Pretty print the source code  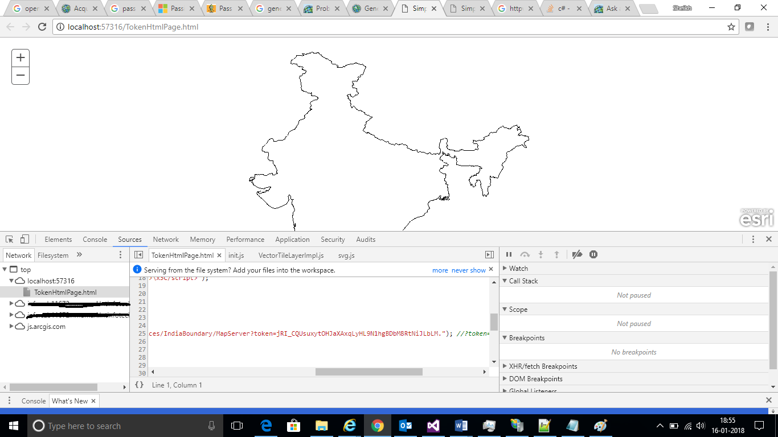tap(139, 385)
